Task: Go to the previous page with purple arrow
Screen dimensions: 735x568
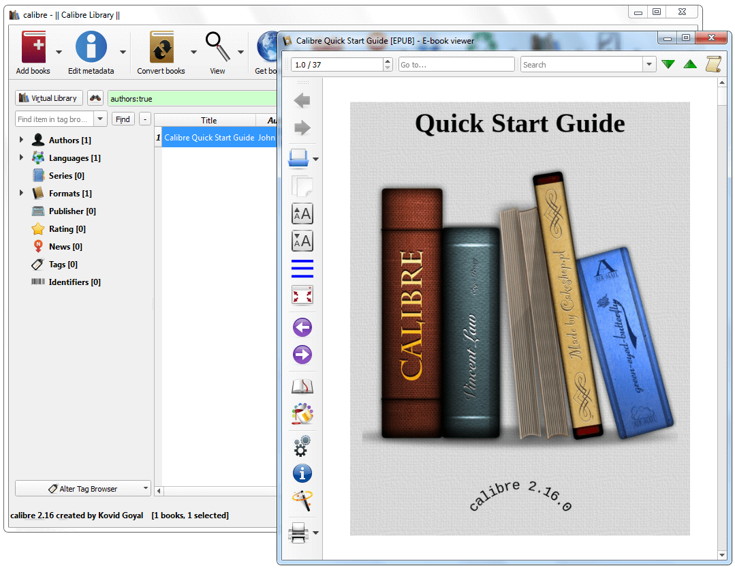Action: (302, 328)
